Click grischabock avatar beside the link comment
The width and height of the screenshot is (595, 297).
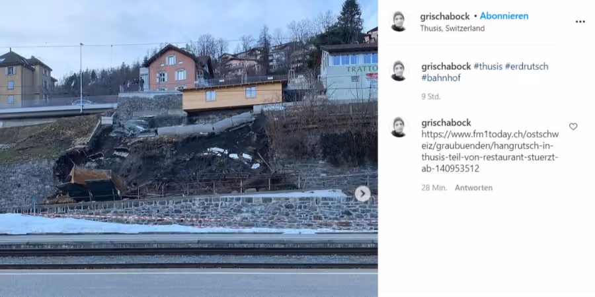399,127
